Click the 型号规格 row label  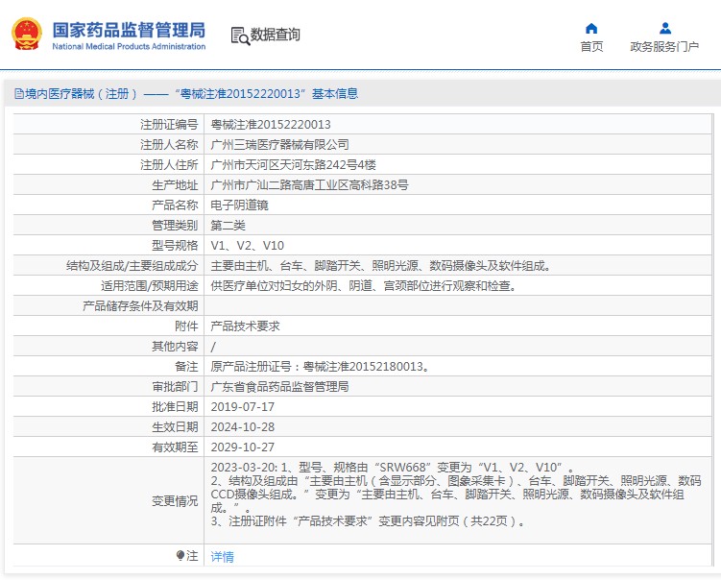[x=175, y=246]
